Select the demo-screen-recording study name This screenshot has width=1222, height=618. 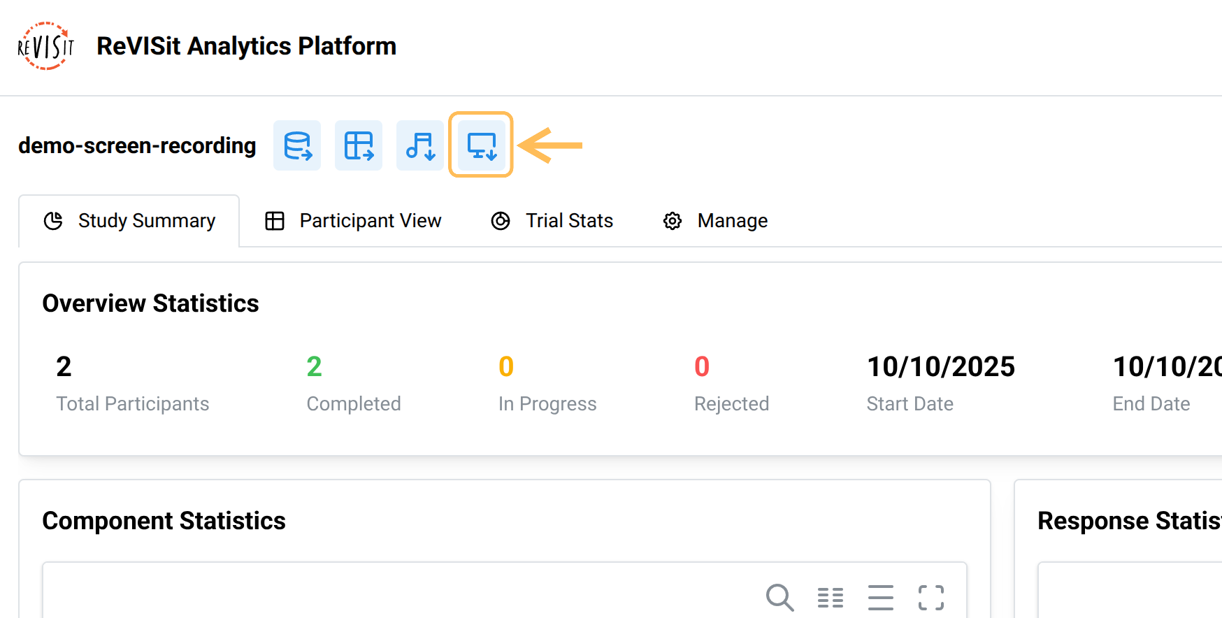coord(137,145)
